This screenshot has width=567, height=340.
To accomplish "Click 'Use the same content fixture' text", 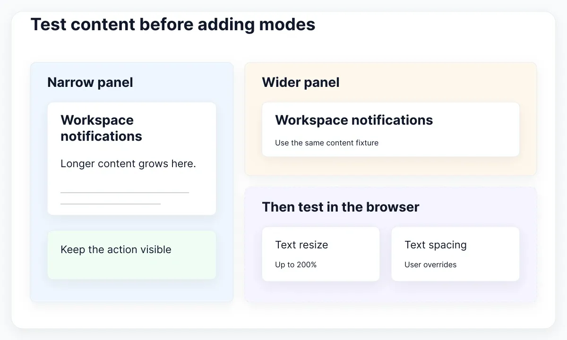I will pos(326,143).
